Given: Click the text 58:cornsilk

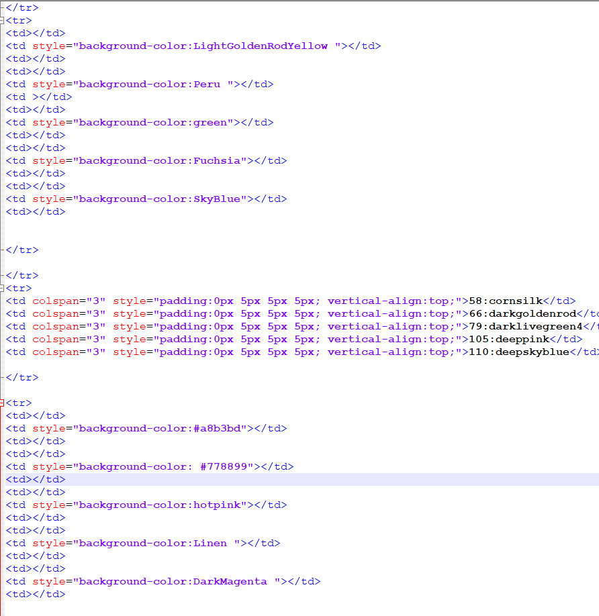Looking at the screenshot, I should pyautogui.click(x=506, y=301).
